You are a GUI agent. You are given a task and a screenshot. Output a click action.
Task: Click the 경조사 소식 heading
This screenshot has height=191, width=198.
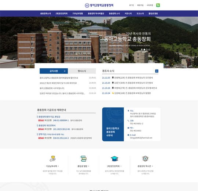108,71
